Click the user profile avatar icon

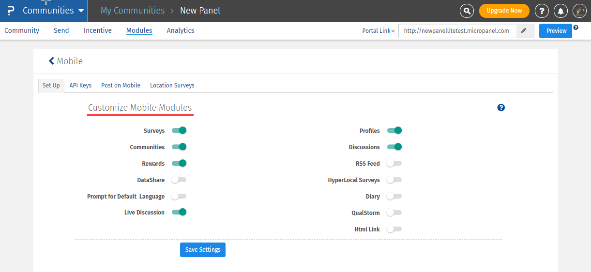click(579, 11)
